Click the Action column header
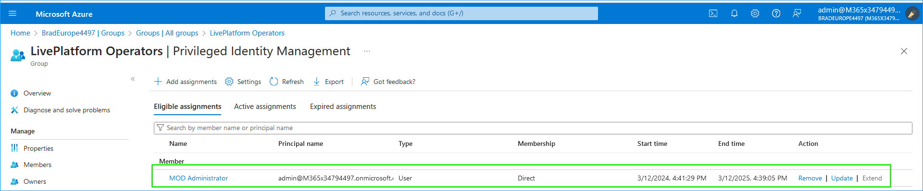Image resolution: width=923 pixels, height=191 pixels. click(x=808, y=143)
